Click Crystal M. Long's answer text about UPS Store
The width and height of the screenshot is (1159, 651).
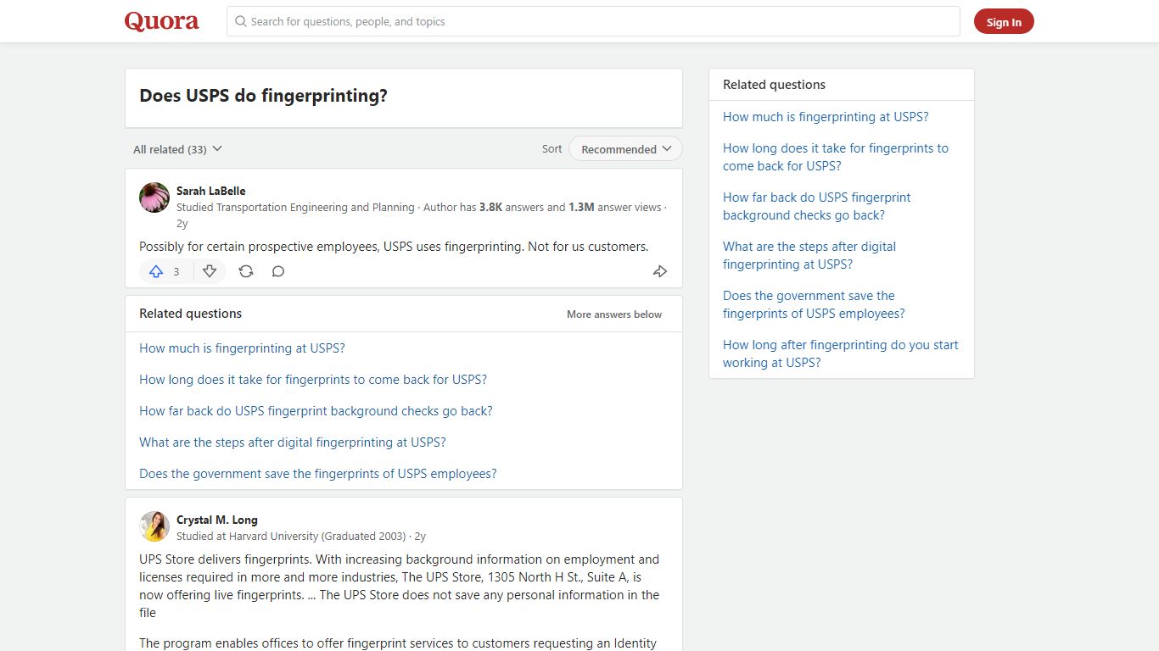(400, 586)
